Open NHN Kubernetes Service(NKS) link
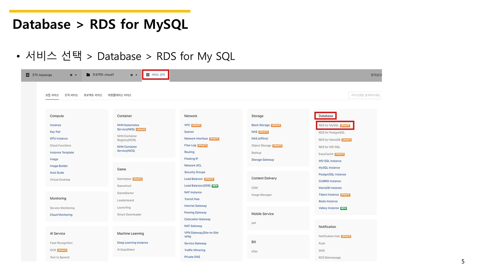 click(128, 127)
